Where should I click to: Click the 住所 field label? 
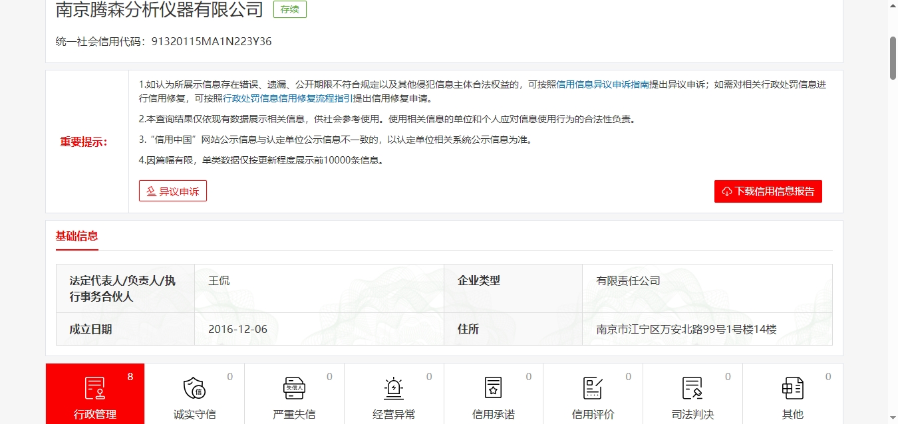point(468,329)
